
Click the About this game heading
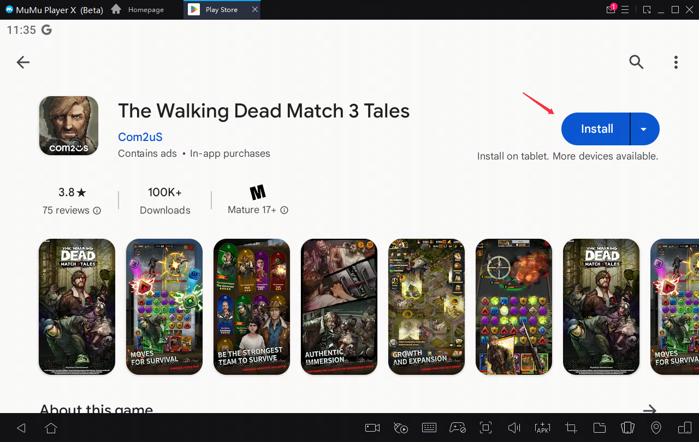click(96, 409)
